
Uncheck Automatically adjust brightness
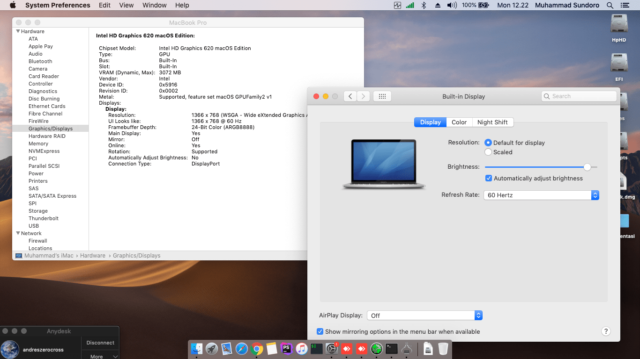489,178
